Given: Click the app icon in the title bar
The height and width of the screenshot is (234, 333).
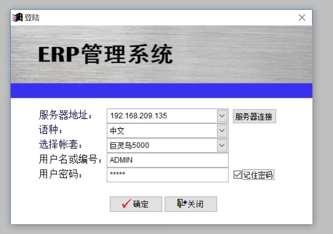Looking at the screenshot, I should click(18, 18).
